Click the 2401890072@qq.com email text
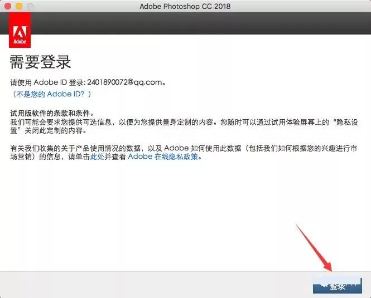 125,82
